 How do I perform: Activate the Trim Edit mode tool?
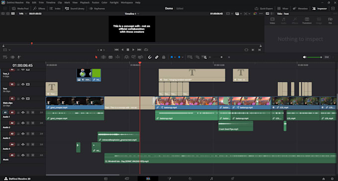[103, 57]
